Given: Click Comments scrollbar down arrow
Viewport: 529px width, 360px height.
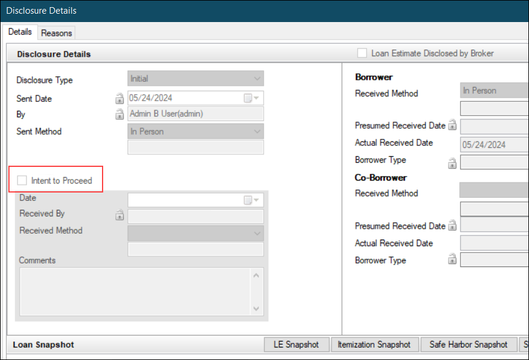Looking at the screenshot, I should coord(256,308).
